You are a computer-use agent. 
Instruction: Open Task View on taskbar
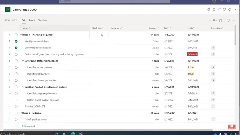pyautogui.click(x=65, y=134)
